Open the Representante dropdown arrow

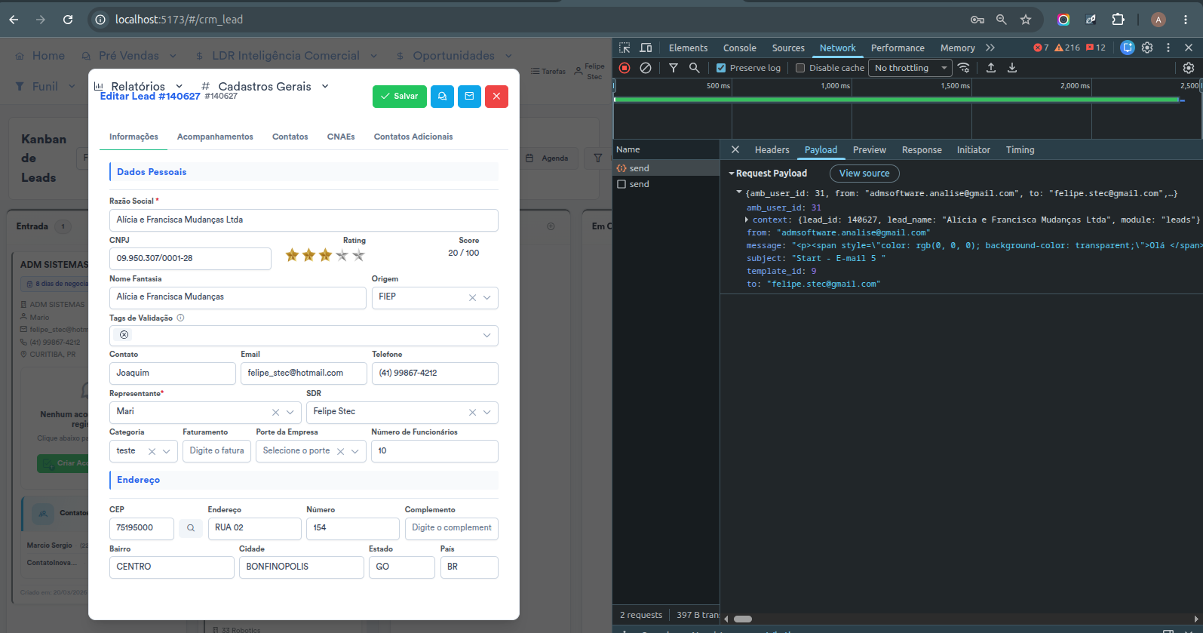tap(290, 412)
